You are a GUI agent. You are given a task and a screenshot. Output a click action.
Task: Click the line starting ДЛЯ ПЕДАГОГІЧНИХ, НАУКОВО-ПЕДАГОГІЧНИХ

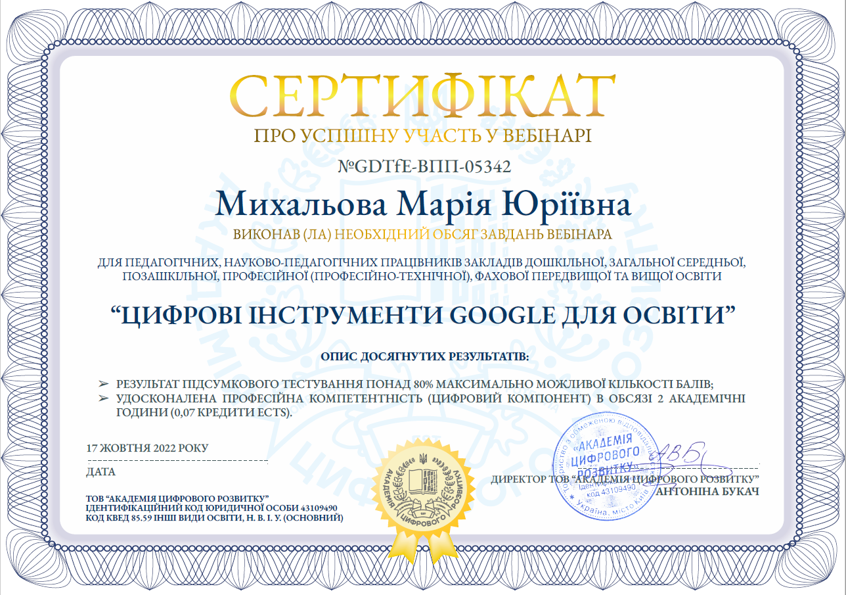(423, 263)
